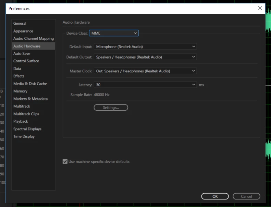This screenshot has width=271, height=207.
Task: Click the 48000 Hz sample rate value
Action: pyautogui.click(x=102, y=95)
